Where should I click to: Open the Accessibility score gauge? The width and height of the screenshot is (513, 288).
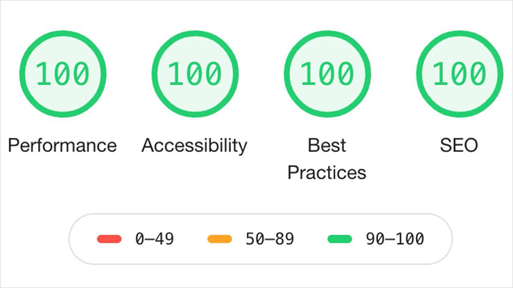pos(195,74)
